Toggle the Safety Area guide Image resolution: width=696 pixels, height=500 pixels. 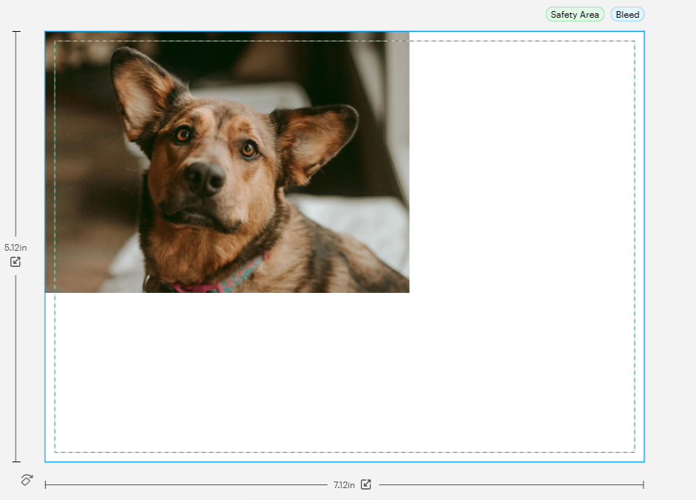tap(575, 15)
